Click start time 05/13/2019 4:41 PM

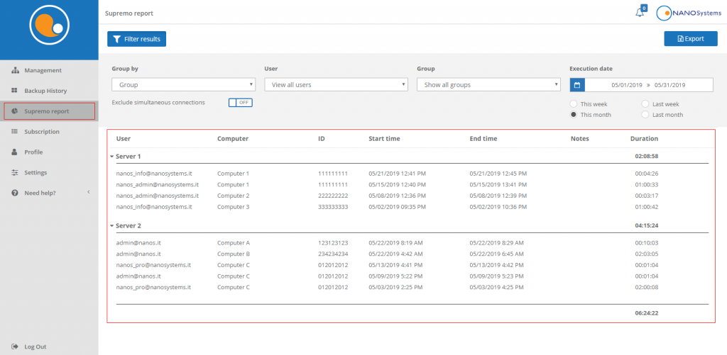[x=395, y=265]
